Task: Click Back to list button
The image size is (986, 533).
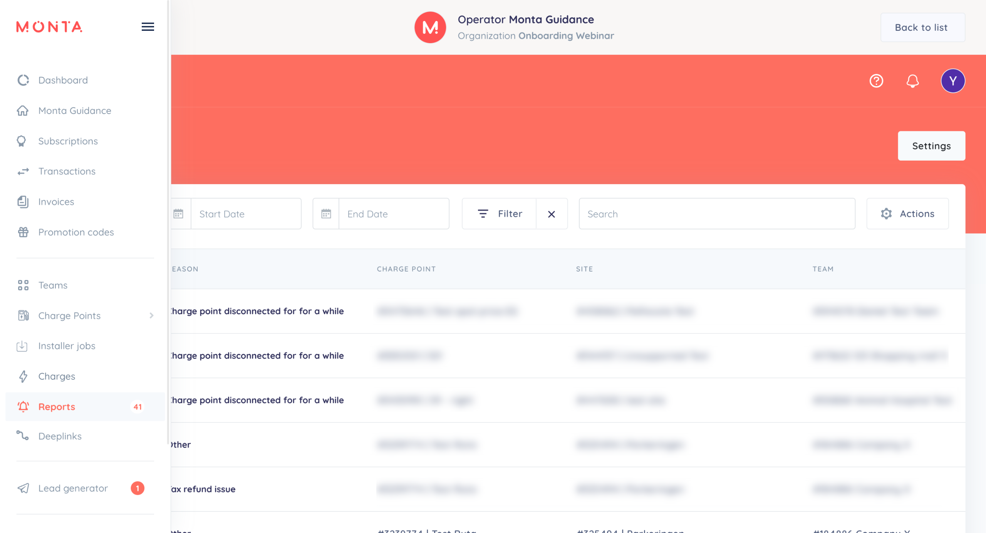Action: tap(922, 27)
